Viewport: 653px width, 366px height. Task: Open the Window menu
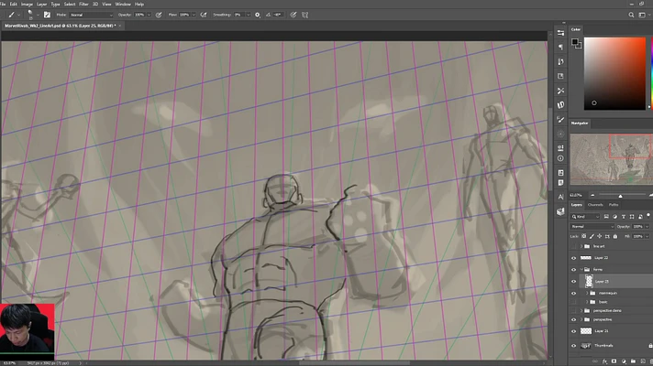click(123, 5)
